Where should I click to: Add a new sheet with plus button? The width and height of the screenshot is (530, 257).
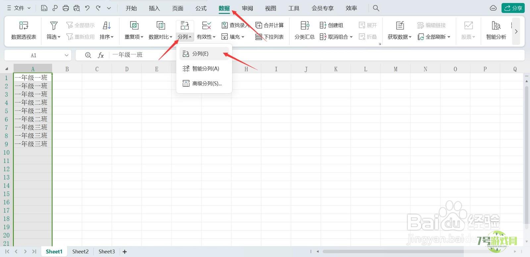(x=125, y=252)
